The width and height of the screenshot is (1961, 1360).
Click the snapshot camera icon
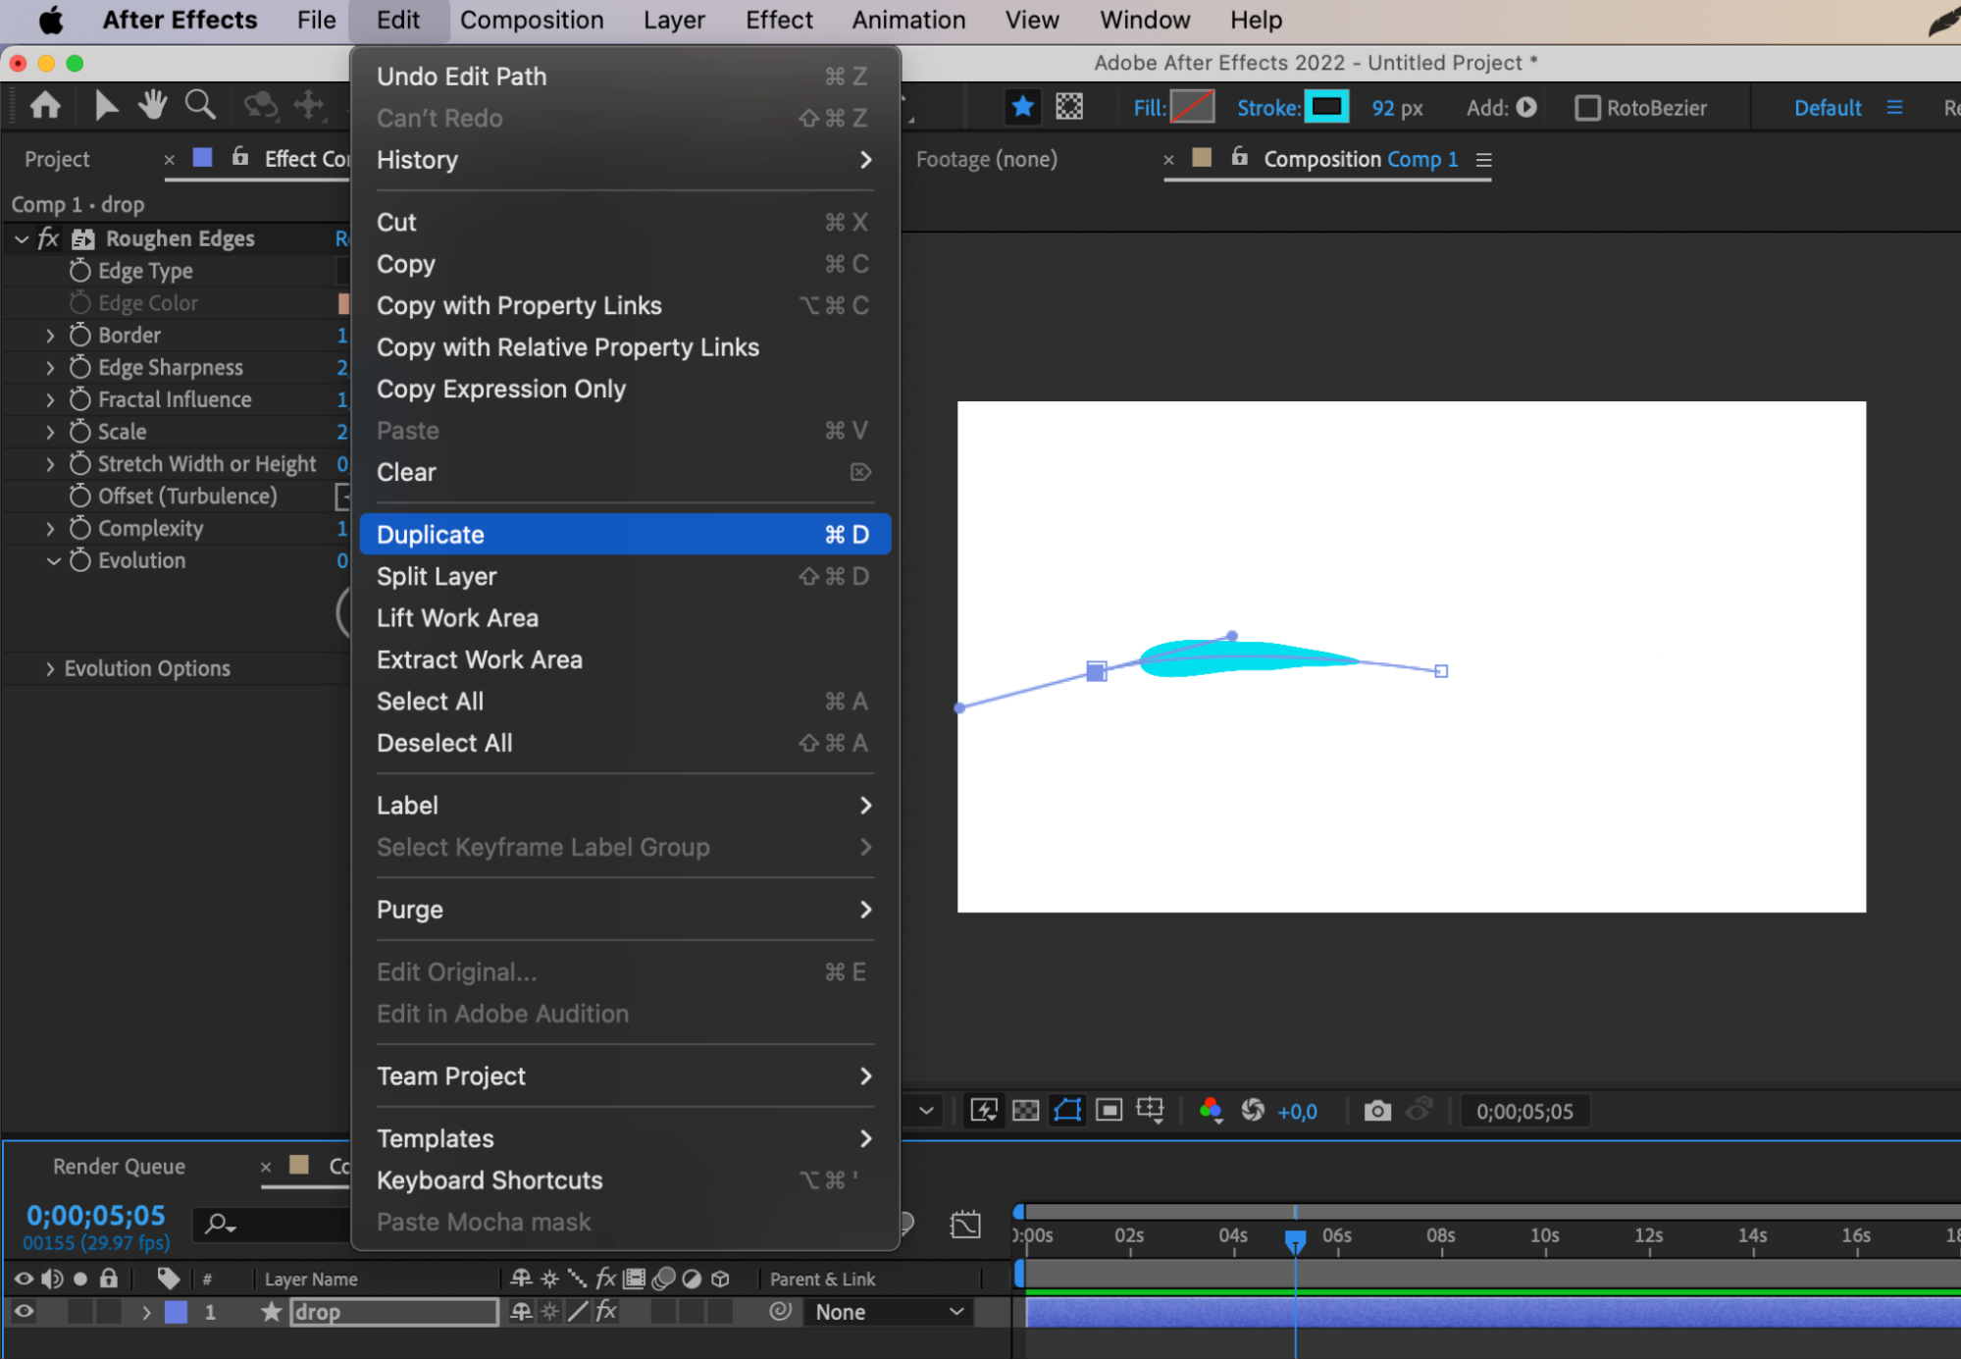click(x=1377, y=1111)
